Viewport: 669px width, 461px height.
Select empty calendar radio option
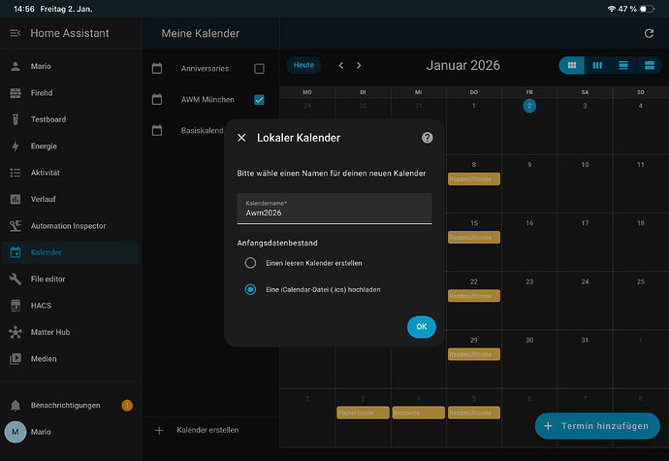250,263
